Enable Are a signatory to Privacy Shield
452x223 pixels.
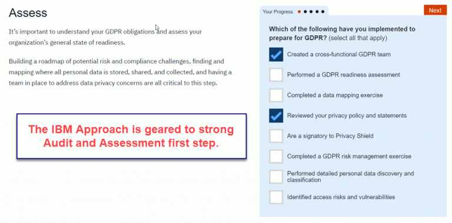(x=276, y=136)
